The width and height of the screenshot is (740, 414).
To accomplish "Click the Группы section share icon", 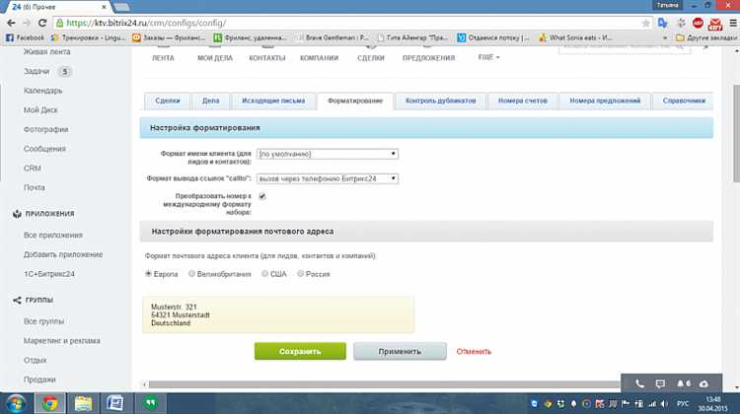I will [17, 301].
